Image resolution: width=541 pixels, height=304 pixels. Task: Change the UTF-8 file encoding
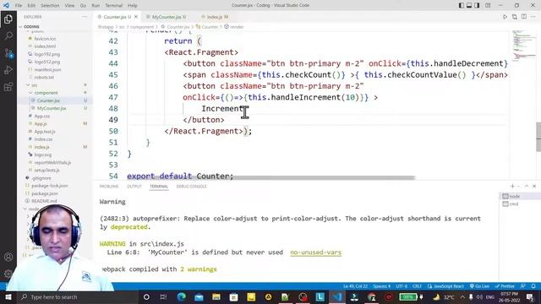[x=402, y=286]
